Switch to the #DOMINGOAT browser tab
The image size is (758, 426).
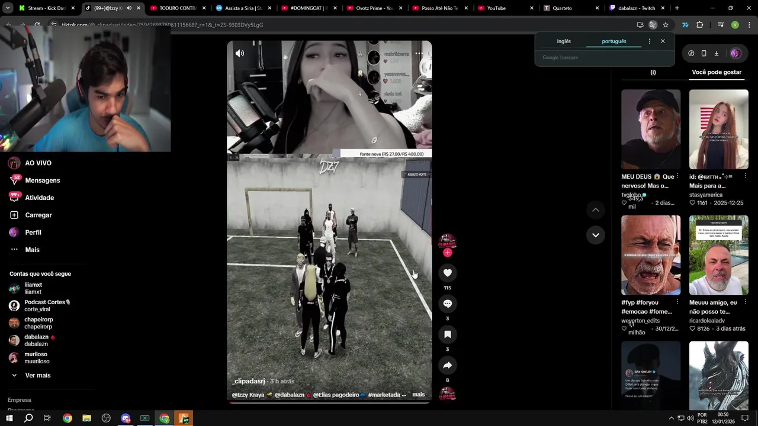[309, 8]
